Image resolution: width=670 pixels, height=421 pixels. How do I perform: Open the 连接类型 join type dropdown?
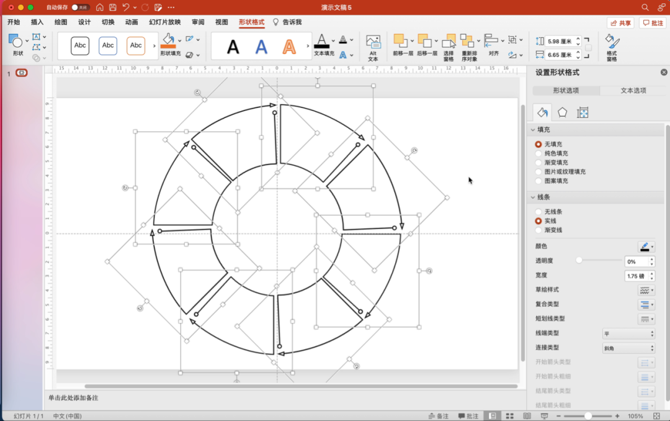[x=628, y=348]
